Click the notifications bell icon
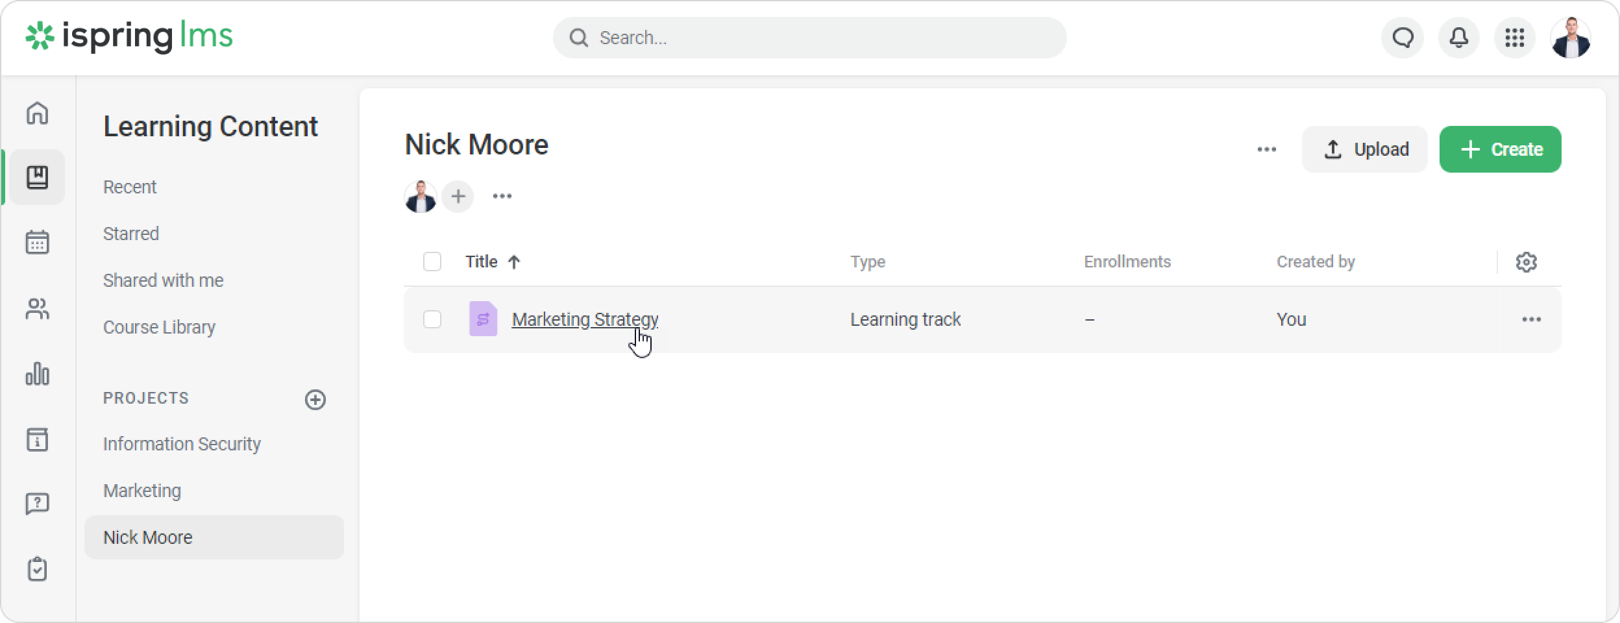This screenshot has width=1620, height=623. [x=1458, y=38]
